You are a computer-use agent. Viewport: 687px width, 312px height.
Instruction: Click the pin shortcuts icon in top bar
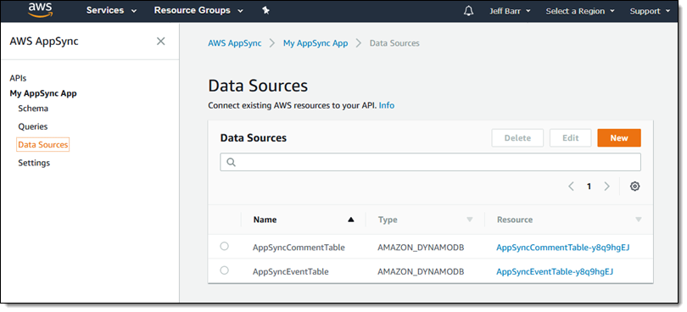coord(265,10)
